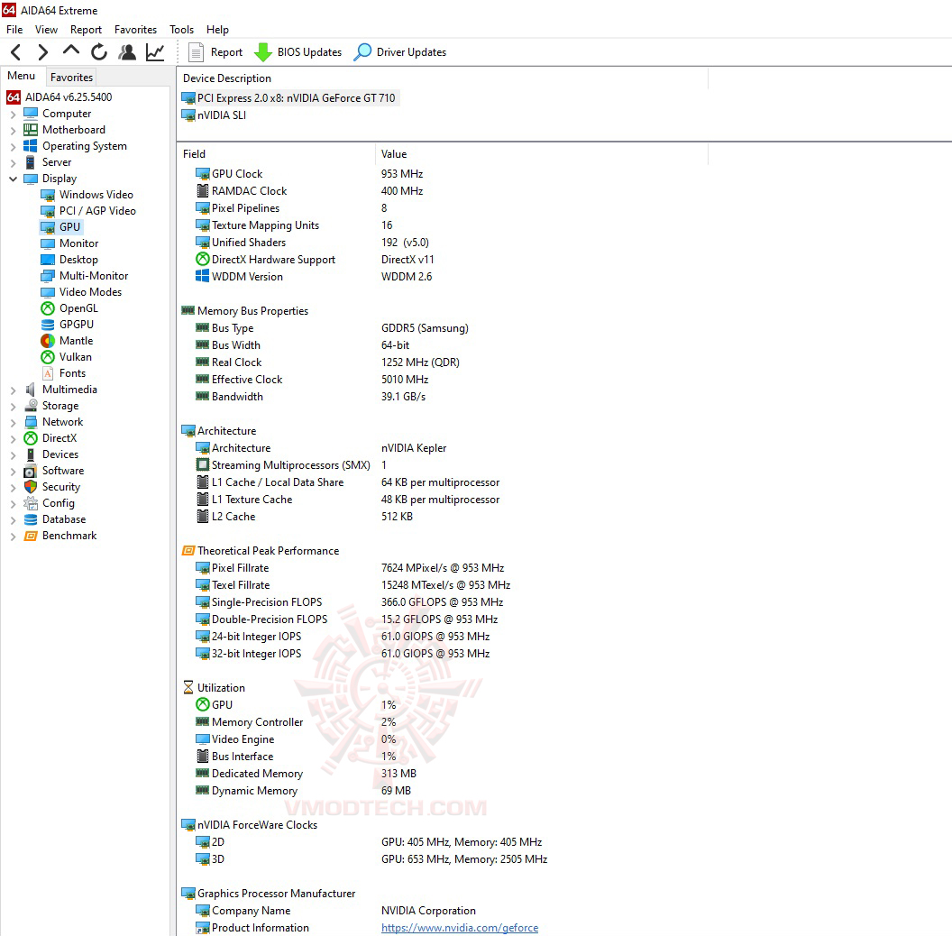Viewport: 952px width, 936px height.
Task: Open Driver Updates in the toolbar
Action: coord(400,52)
